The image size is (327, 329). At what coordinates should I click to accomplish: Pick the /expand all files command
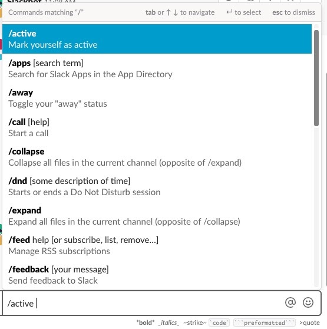click(x=157, y=216)
